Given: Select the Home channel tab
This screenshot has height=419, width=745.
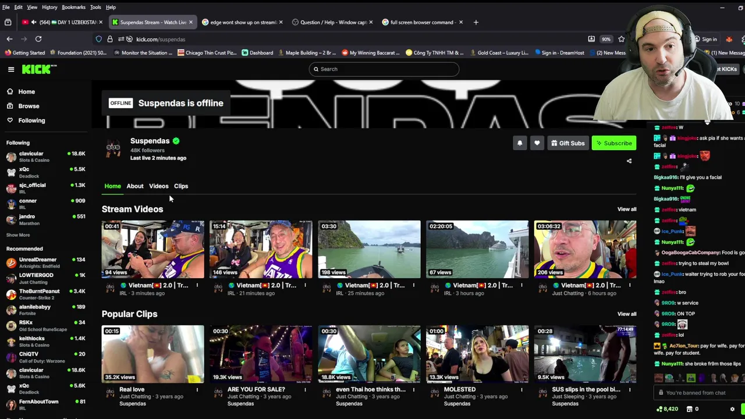Looking at the screenshot, I should [112, 186].
